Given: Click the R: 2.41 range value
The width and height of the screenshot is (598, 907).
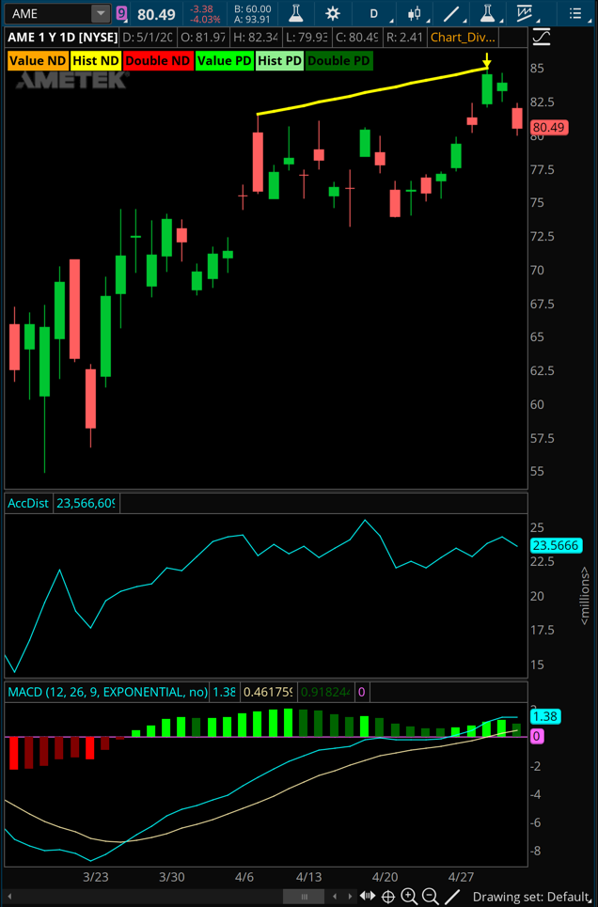Looking at the screenshot, I should point(404,38).
